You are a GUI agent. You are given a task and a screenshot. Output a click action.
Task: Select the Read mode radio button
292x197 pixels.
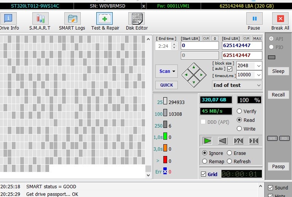tap(239, 120)
